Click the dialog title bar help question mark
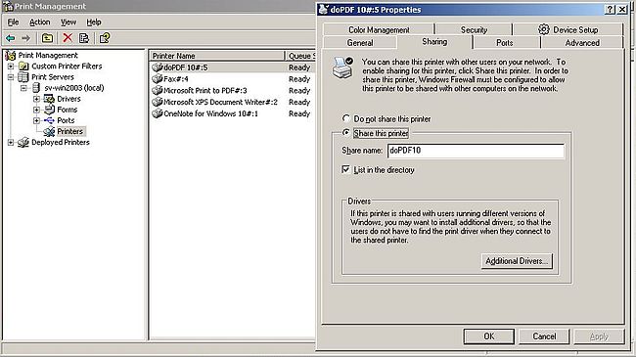This screenshot has width=636, height=357. click(610, 10)
